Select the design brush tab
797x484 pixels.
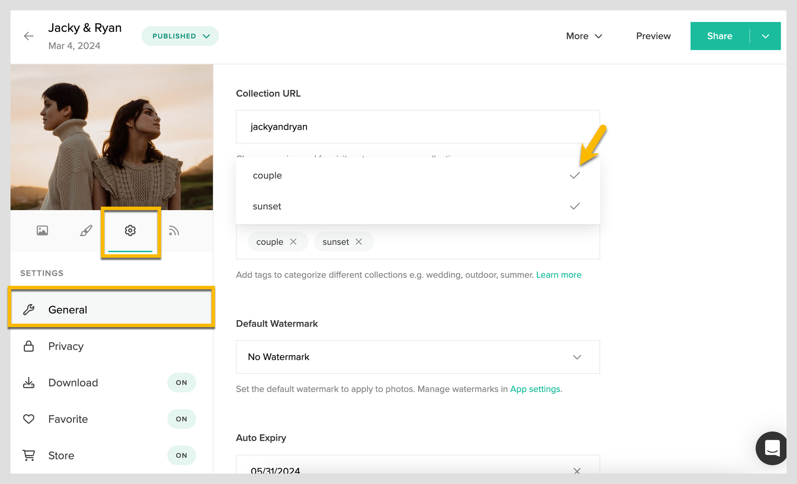pyautogui.click(x=86, y=230)
